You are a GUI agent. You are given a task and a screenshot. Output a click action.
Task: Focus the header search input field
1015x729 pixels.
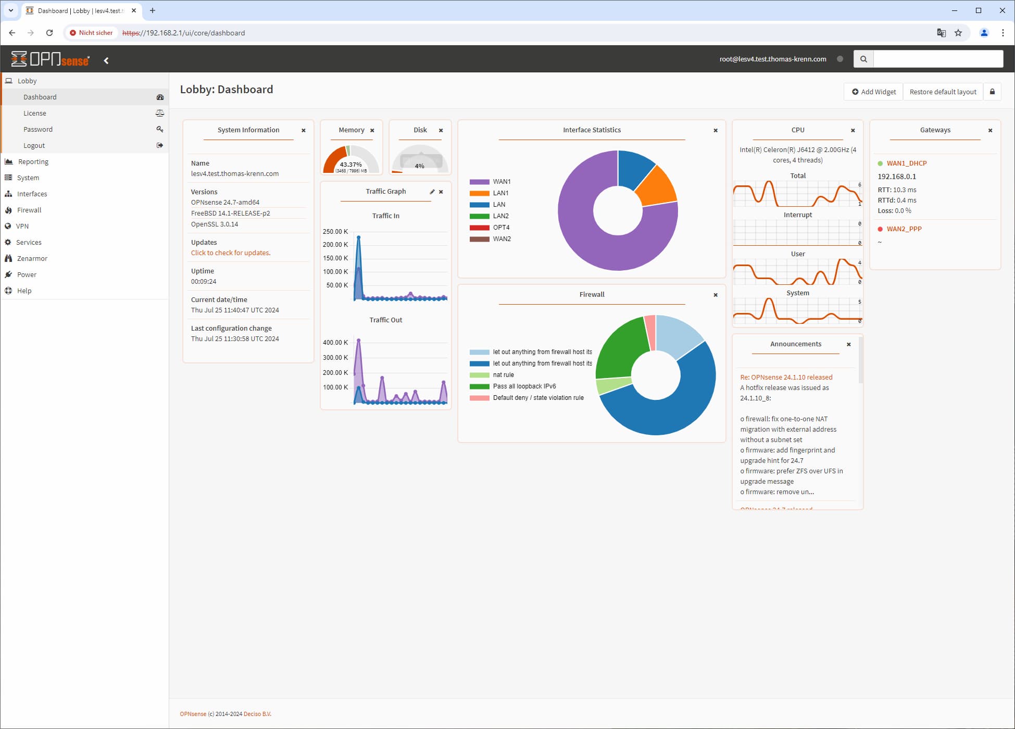938,59
